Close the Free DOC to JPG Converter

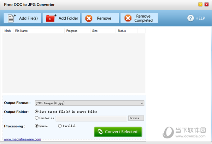[206, 5]
